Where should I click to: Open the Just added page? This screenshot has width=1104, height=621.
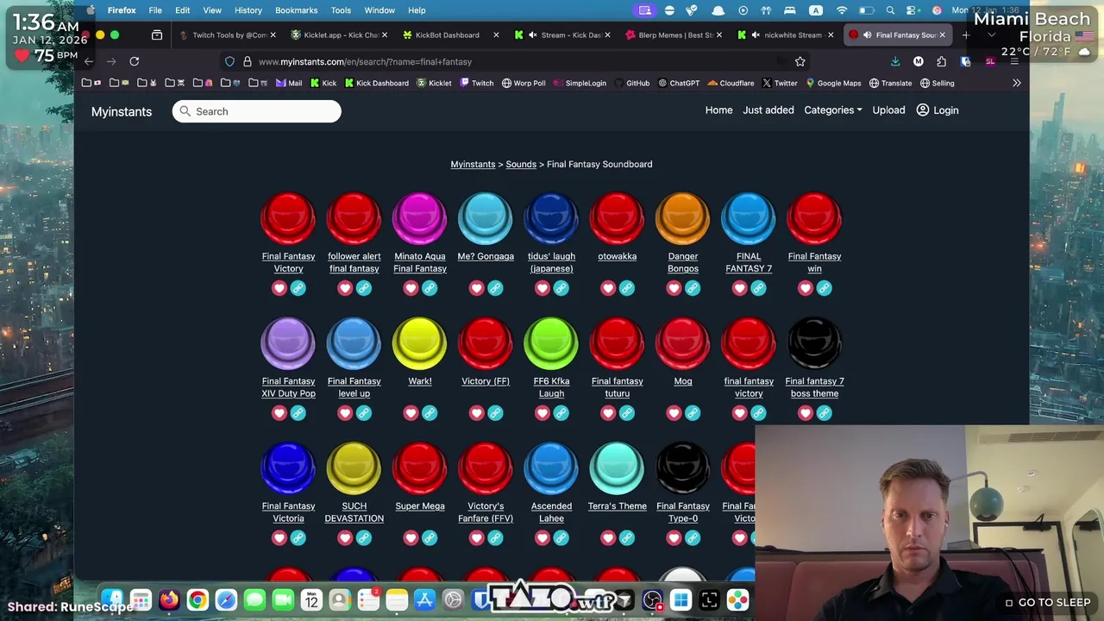768,110
